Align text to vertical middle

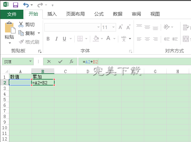point(147,27)
